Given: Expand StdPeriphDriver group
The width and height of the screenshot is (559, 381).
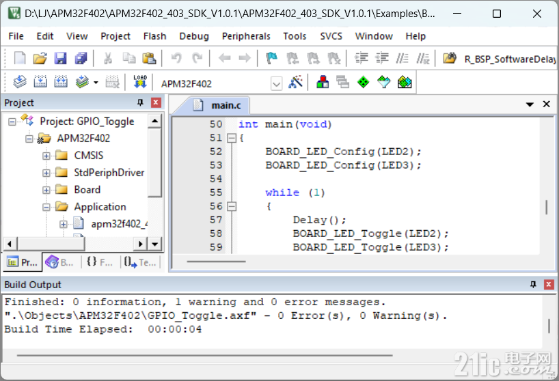Looking at the screenshot, I should (x=46, y=173).
